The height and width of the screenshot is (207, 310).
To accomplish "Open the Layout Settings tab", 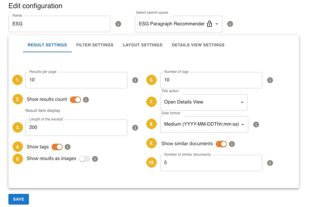I will coord(142,45).
